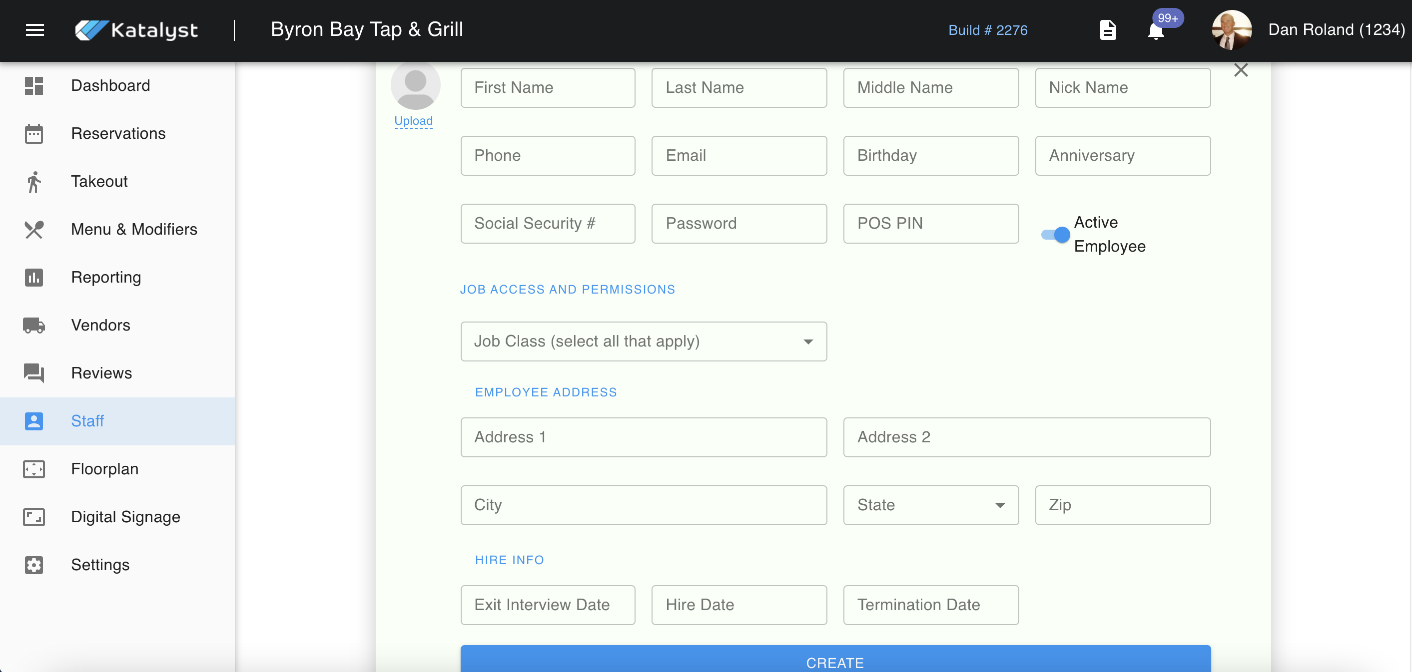Image resolution: width=1412 pixels, height=672 pixels.
Task: Click the Floorplan icon in sidebar
Action: [x=34, y=469]
